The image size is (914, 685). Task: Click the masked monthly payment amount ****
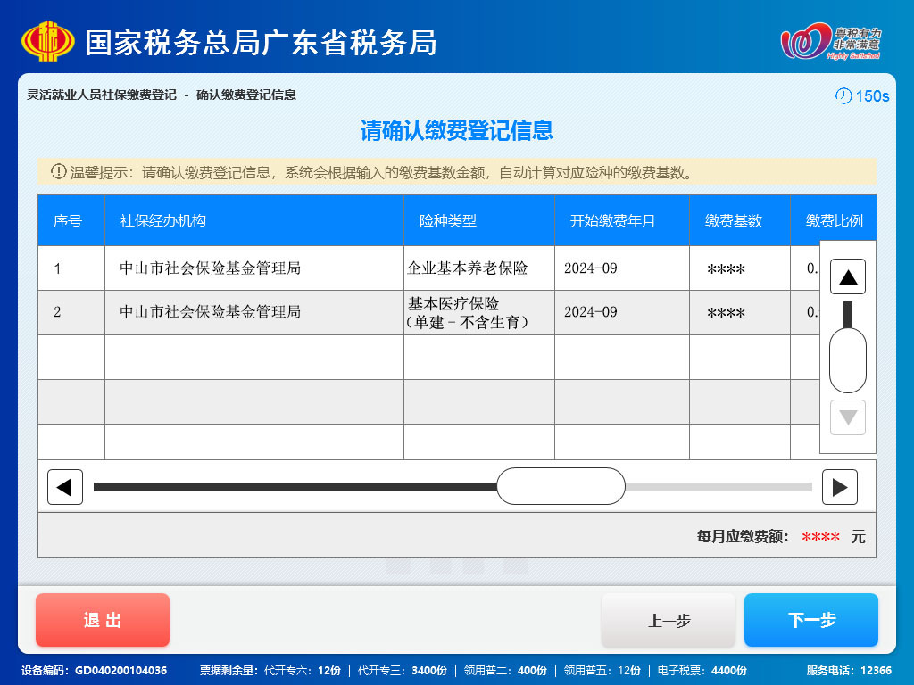click(x=822, y=536)
